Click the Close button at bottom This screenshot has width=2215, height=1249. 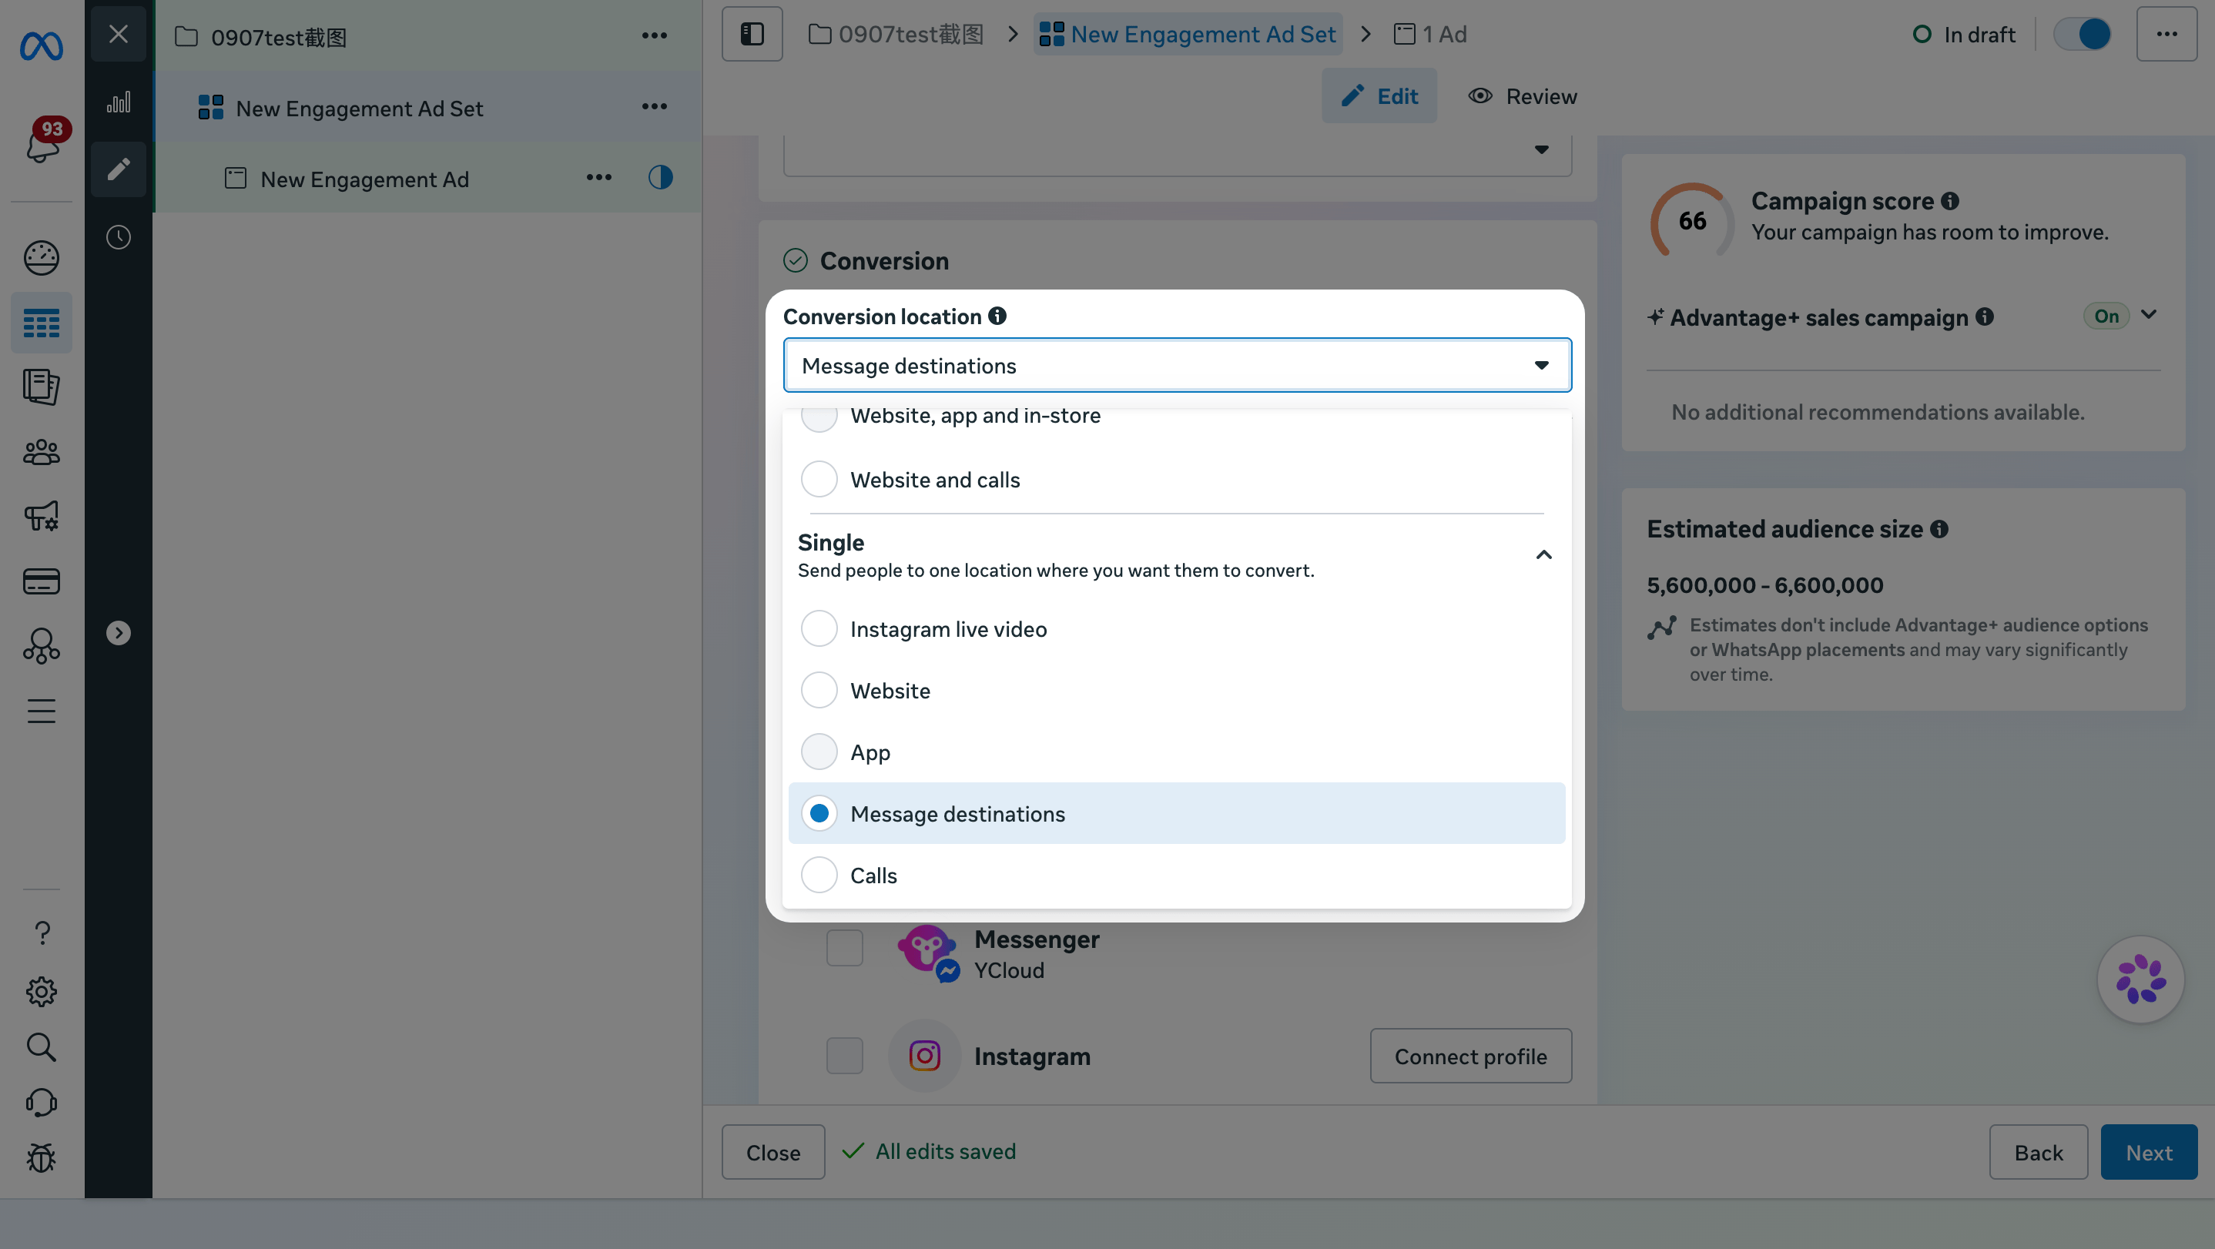coord(773,1152)
